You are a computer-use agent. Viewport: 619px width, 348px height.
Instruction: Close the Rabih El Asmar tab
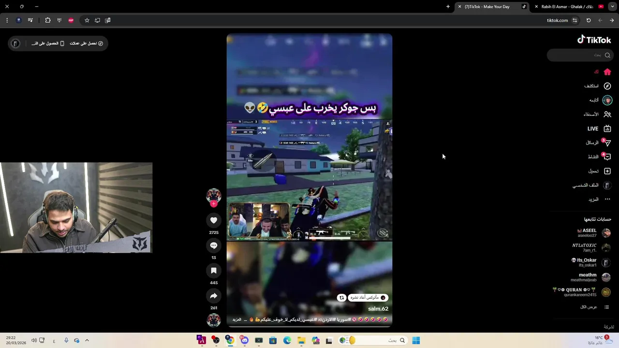click(536, 7)
